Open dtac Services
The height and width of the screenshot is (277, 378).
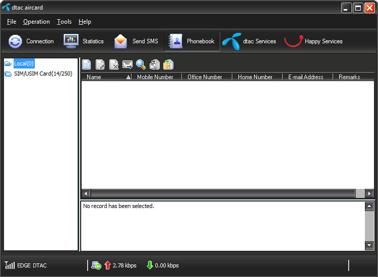pyautogui.click(x=249, y=41)
